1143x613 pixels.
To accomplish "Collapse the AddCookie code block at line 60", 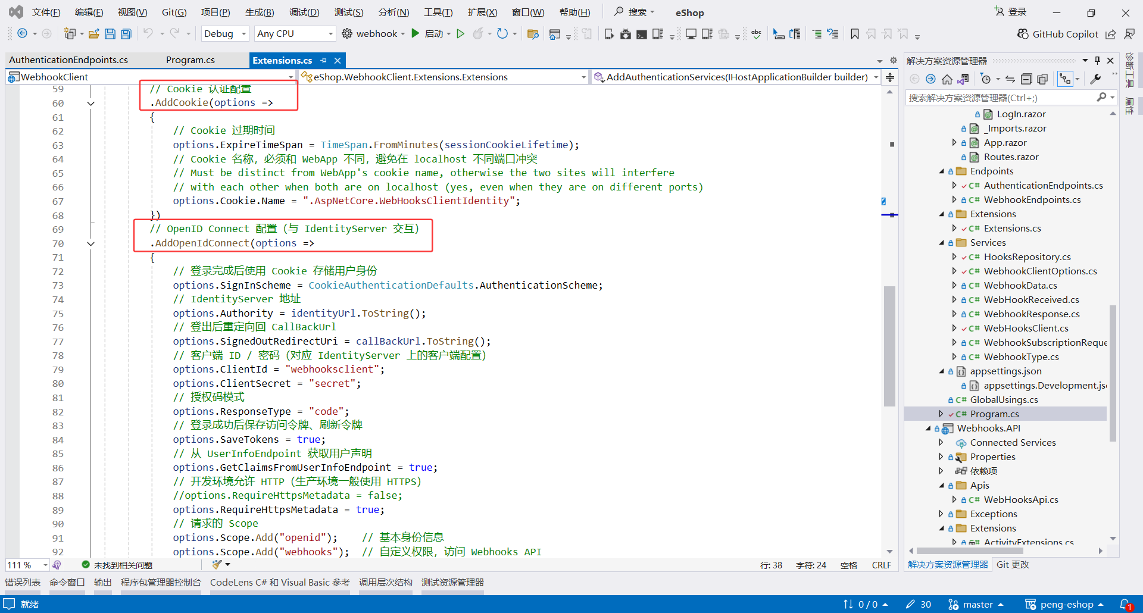I will [91, 104].
